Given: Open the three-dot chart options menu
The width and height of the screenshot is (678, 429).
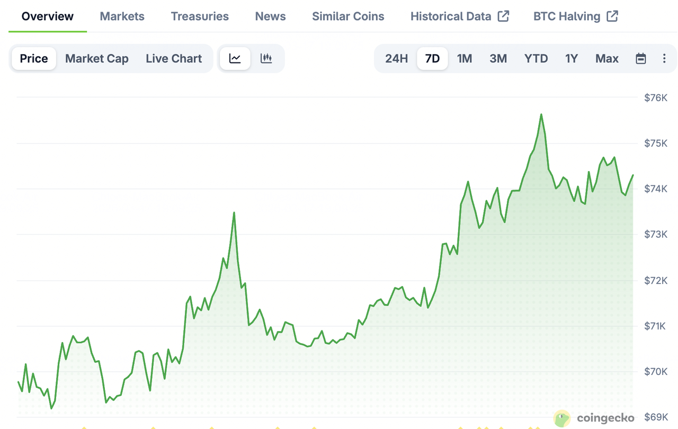Looking at the screenshot, I should 664,58.
